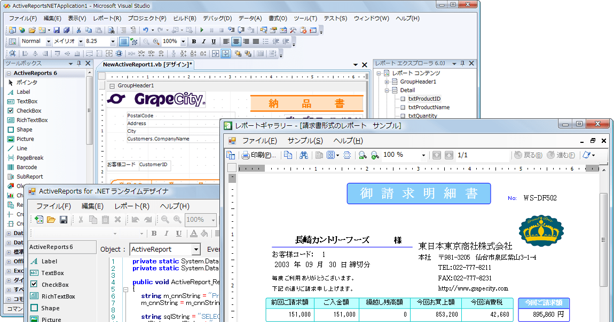Open the Normal style dropdown
The image size is (614, 322).
point(49,42)
